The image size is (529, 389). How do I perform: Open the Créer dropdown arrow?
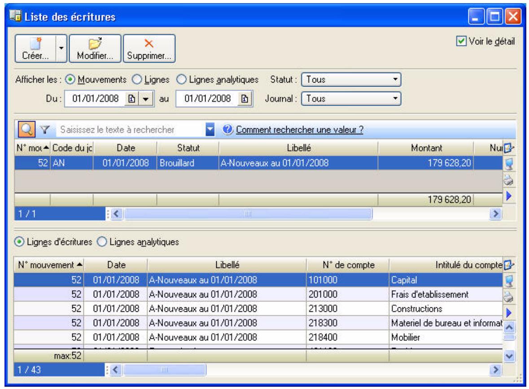pyautogui.click(x=61, y=48)
